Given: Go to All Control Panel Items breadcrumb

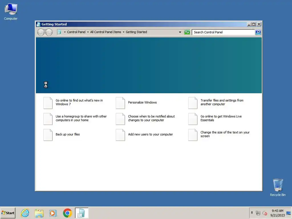Looking at the screenshot, I should (x=106, y=32).
